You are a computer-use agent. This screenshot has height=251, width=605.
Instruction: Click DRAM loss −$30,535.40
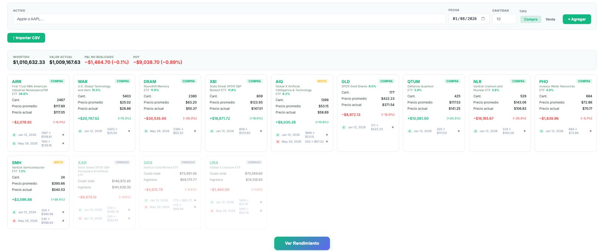pyautogui.click(x=155, y=119)
